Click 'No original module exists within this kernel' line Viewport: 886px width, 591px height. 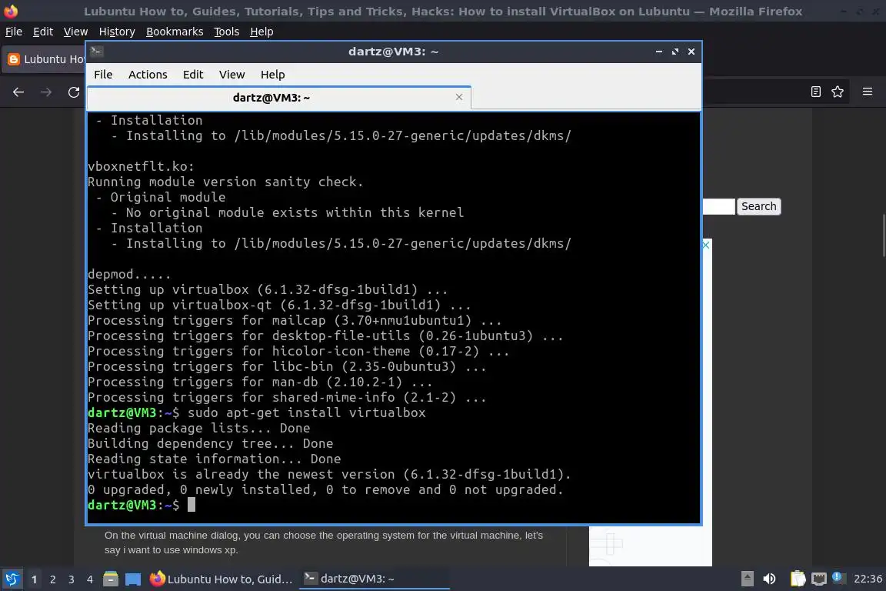pos(295,212)
